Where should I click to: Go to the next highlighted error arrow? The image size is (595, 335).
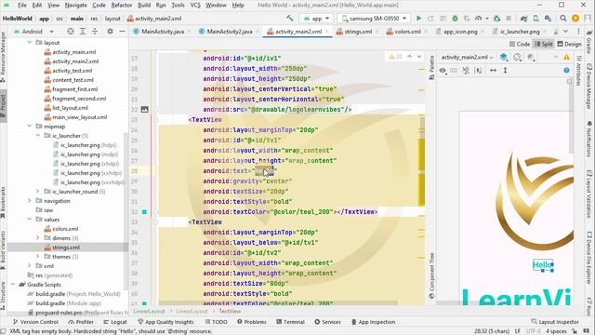[x=419, y=56]
